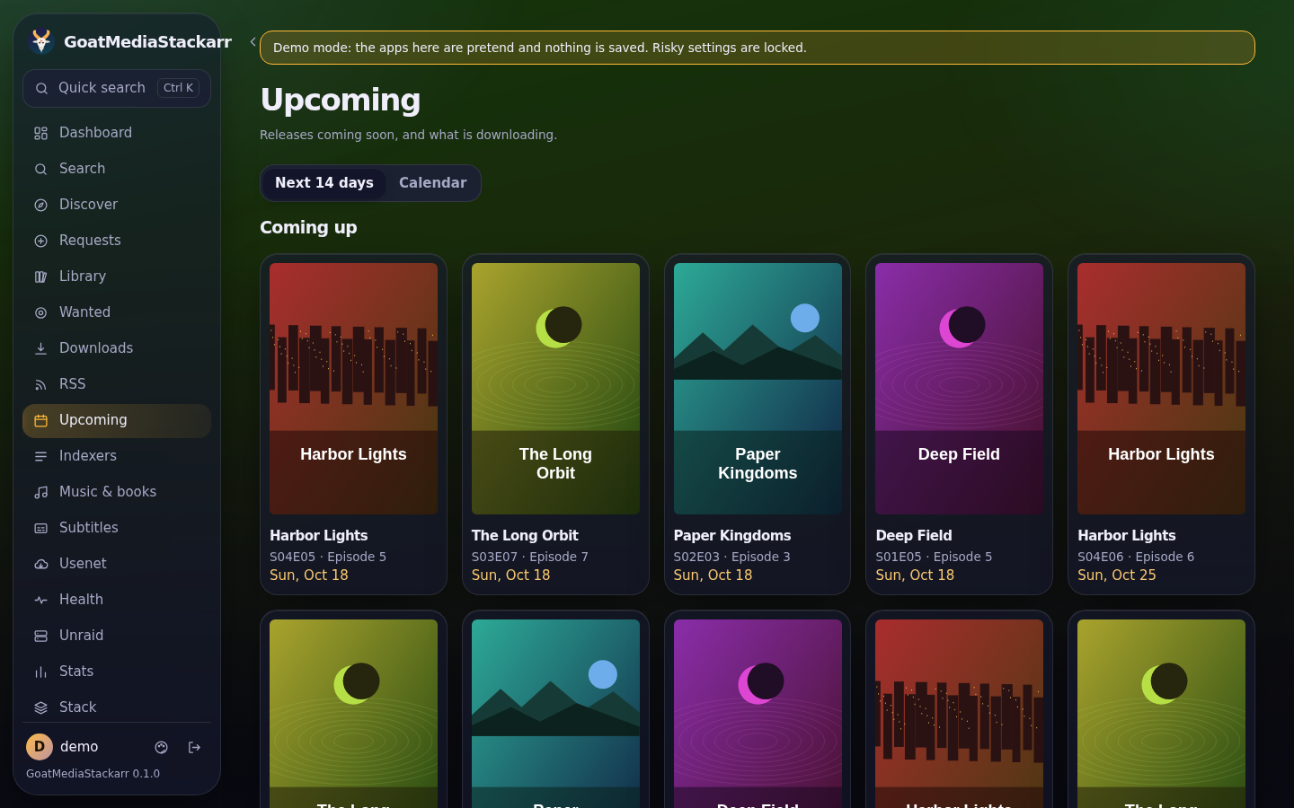The image size is (1294, 808).
Task: Click the Subtitles caption icon
Action: tap(40, 528)
